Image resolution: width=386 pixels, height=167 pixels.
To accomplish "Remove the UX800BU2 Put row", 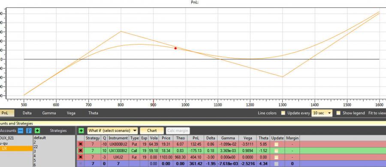I will (x=81, y=144).
